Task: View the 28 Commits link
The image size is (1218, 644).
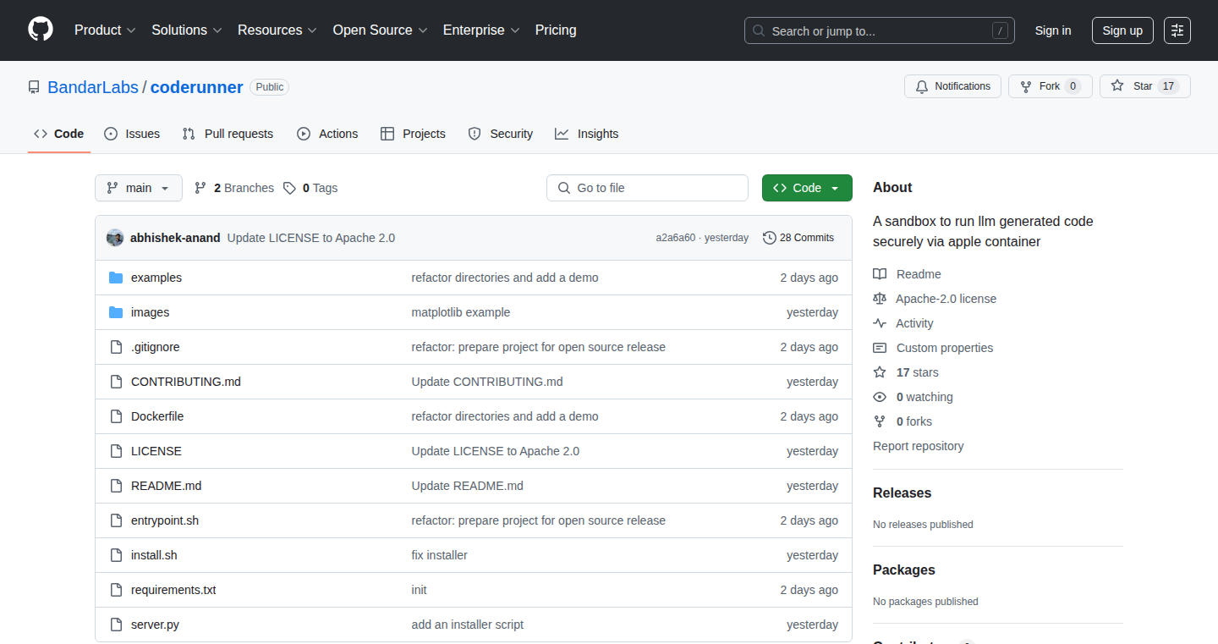Action: click(798, 238)
